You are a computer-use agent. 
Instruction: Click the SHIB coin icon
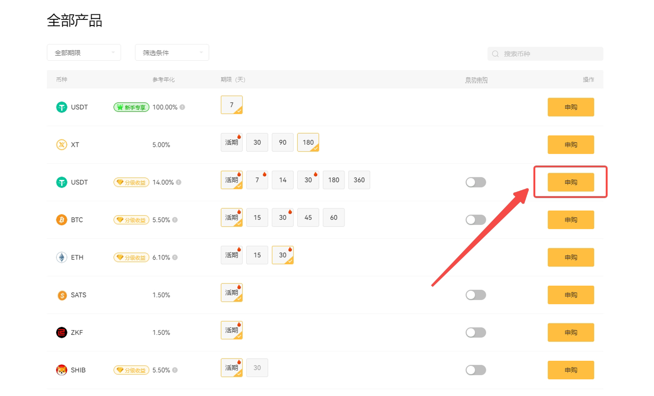[61, 370]
